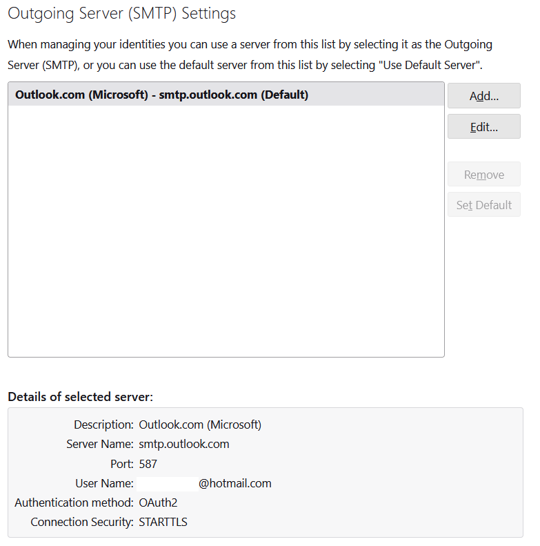Click the 'Port:' label
540x546 pixels.
pos(122,464)
